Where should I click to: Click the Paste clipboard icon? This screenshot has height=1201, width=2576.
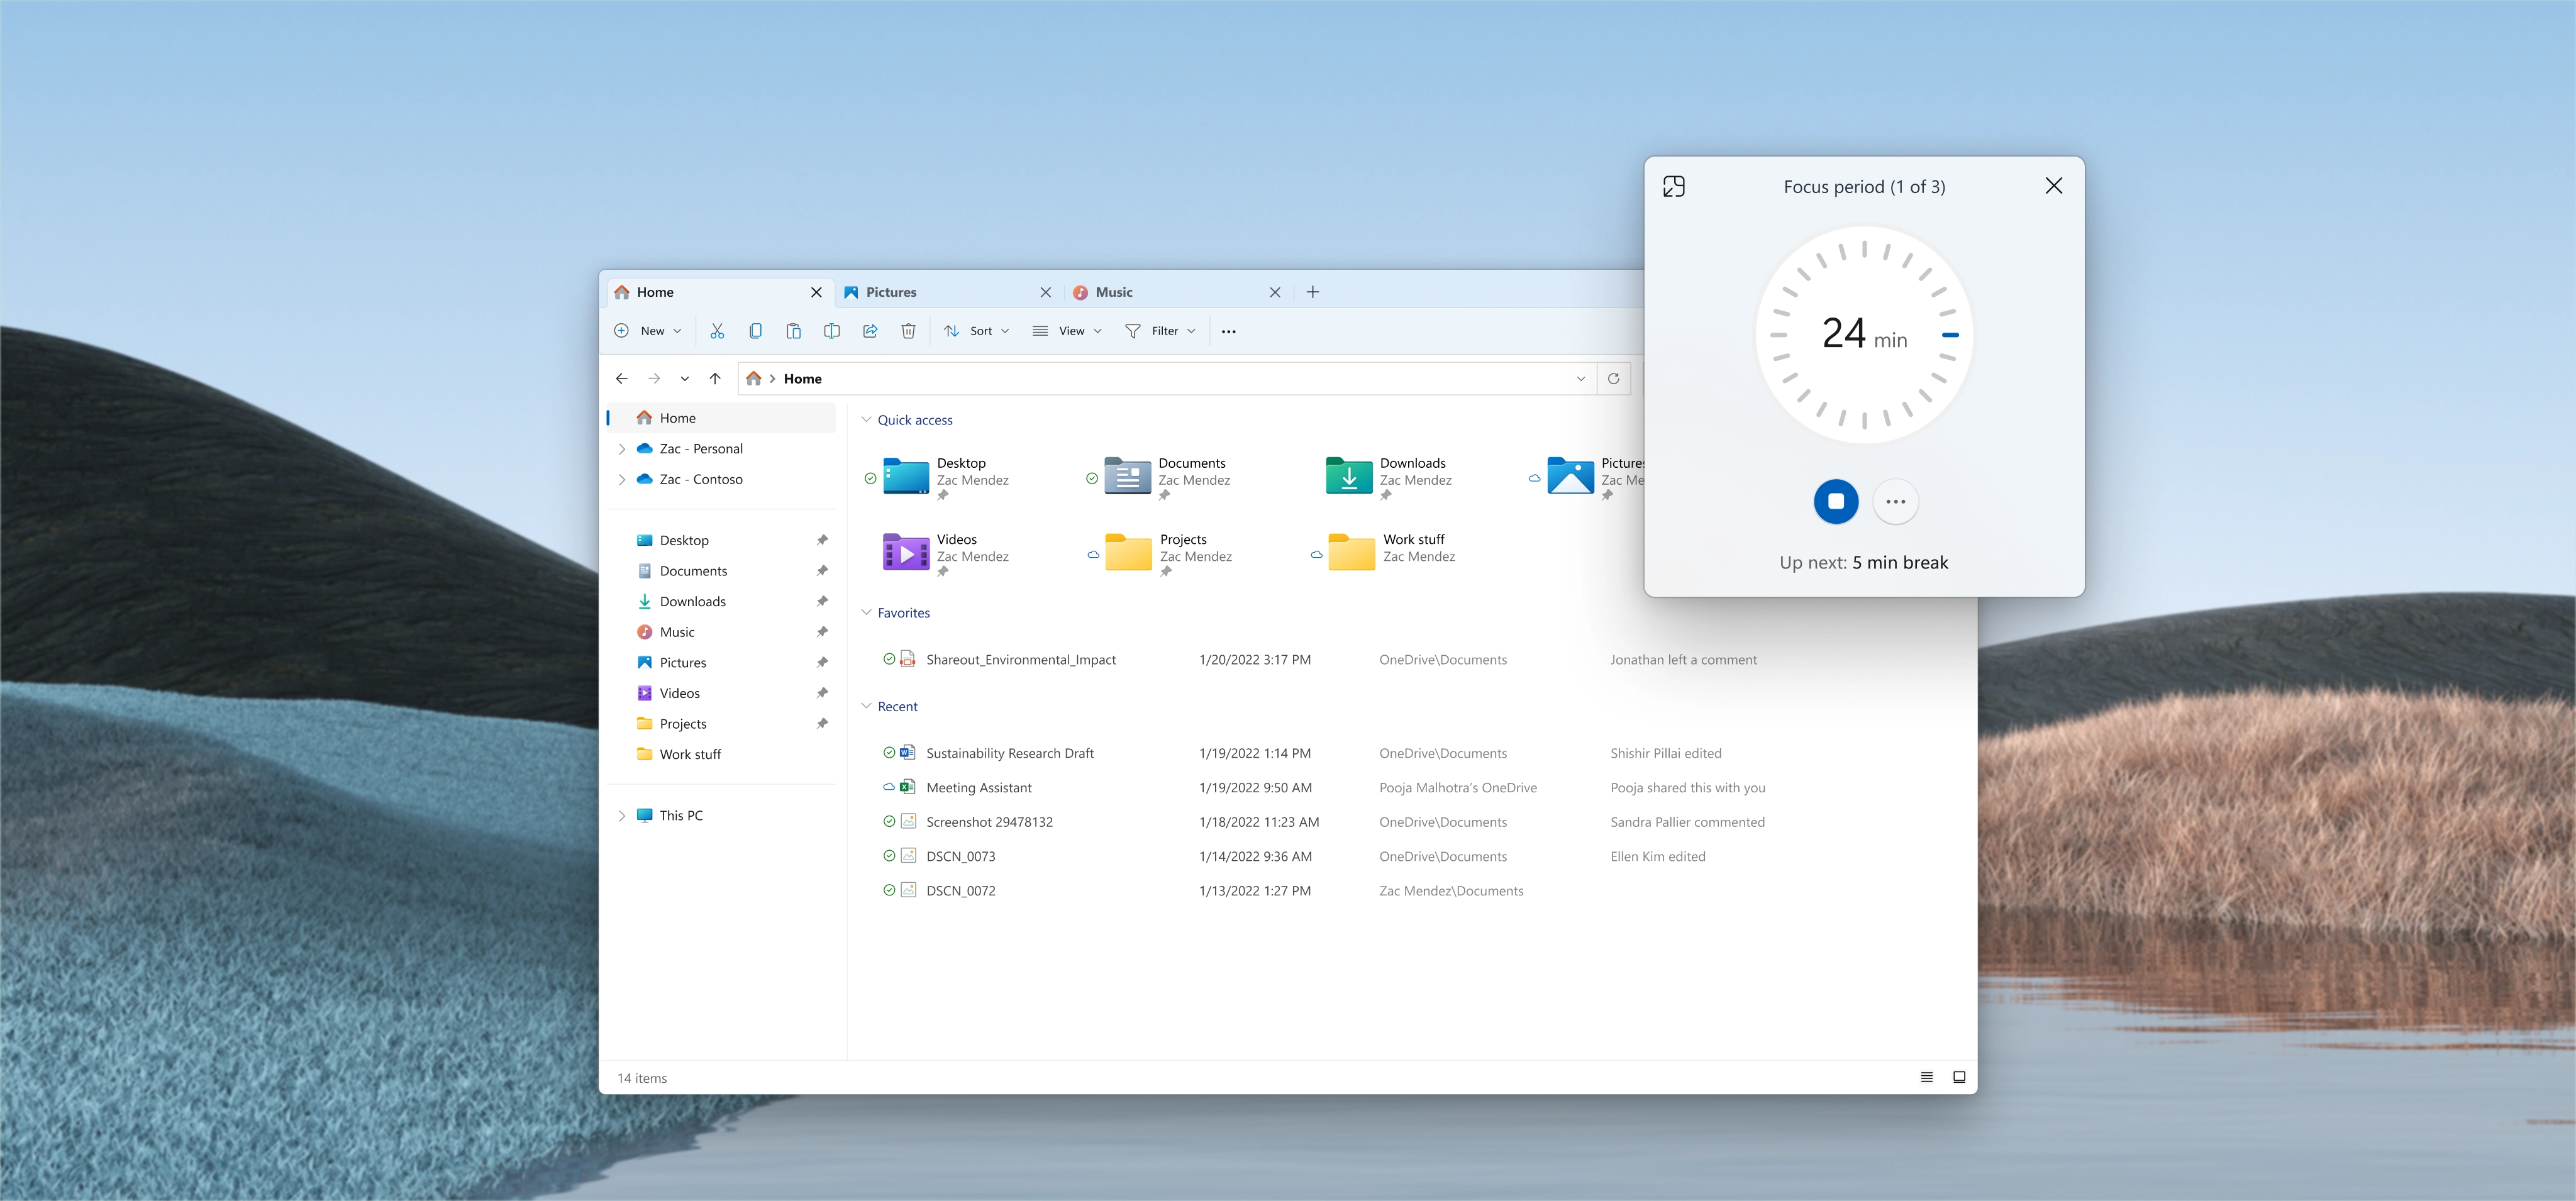[793, 331]
